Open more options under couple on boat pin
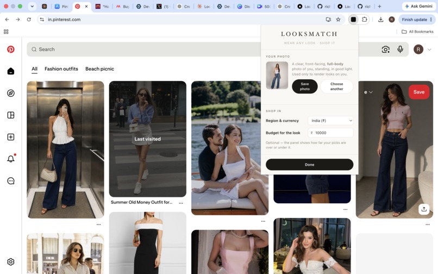This screenshot has height=274, width=438. [263, 221]
